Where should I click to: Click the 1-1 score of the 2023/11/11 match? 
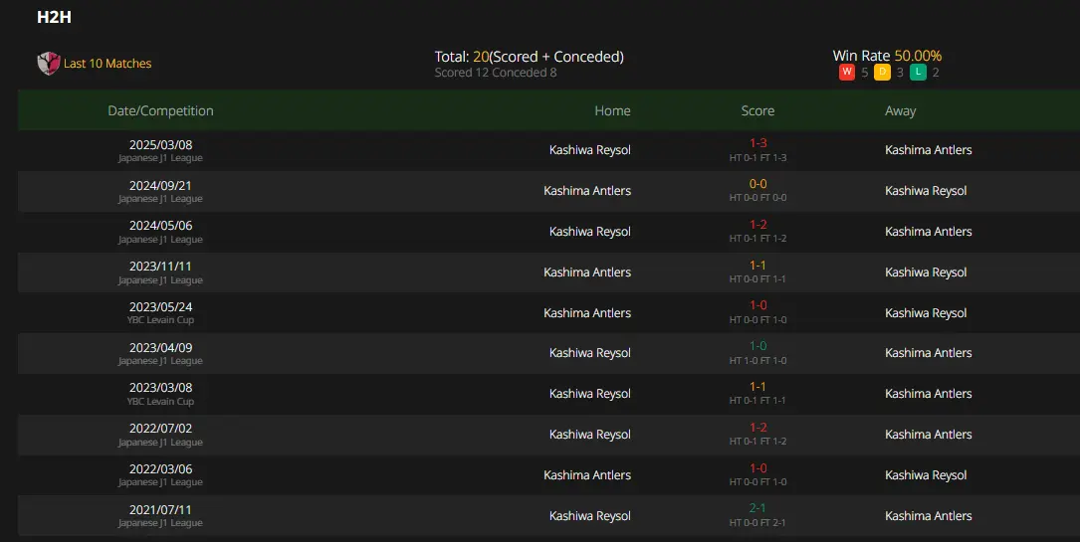tap(757, 265)
